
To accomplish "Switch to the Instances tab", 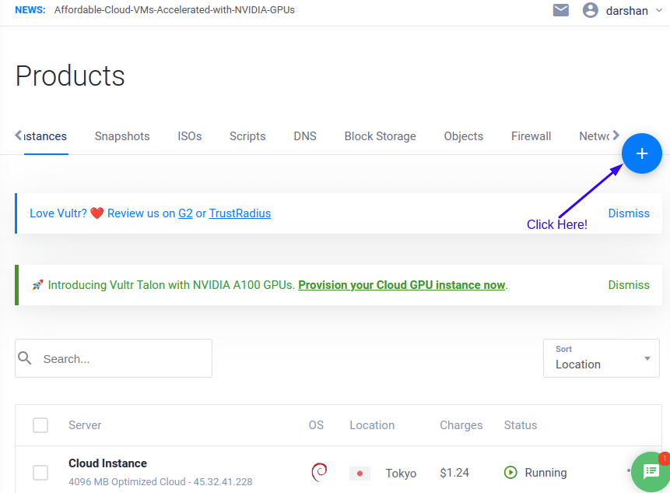I will 45,136.
